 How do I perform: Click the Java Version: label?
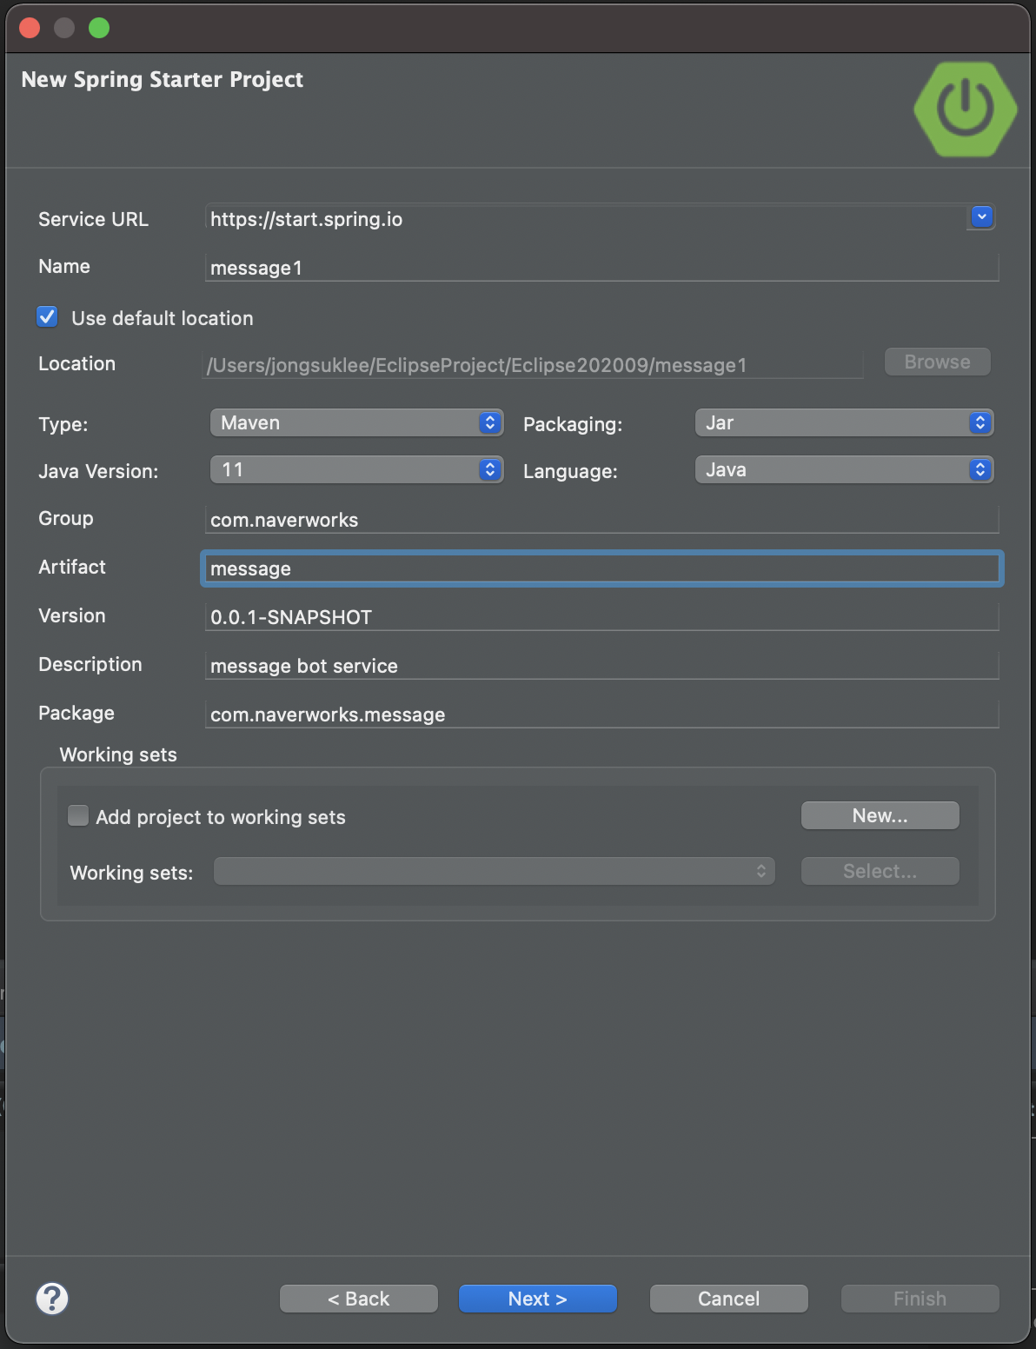(x=98, y=471)
